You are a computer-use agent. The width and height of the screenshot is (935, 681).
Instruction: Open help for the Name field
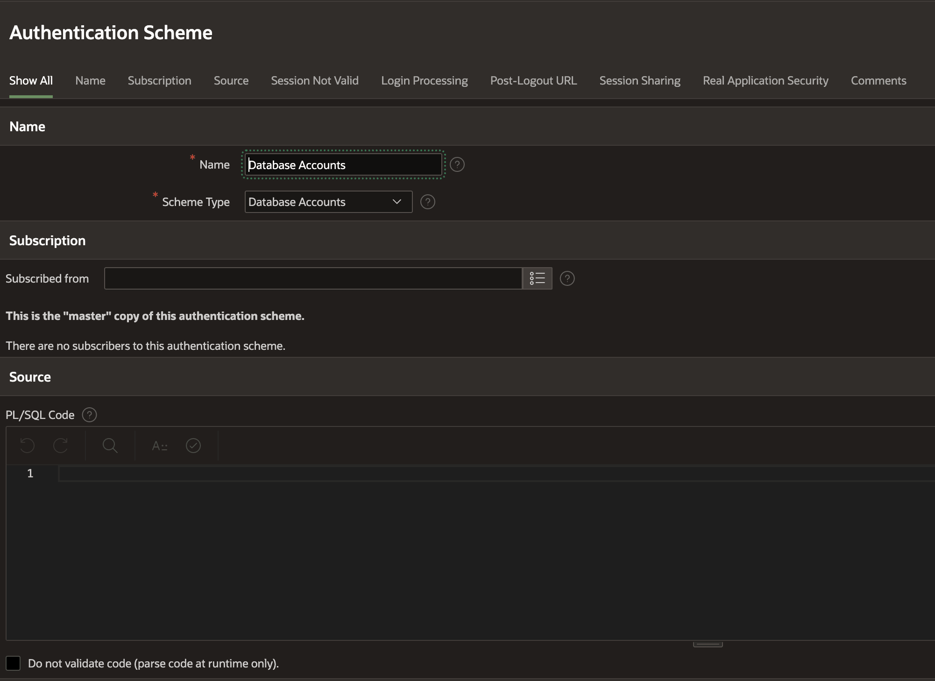(457, 164)
